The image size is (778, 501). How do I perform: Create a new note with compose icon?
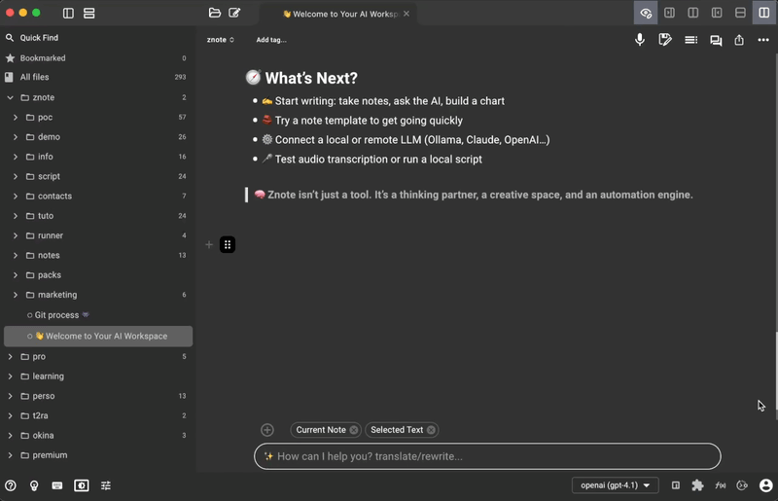pos(234,13)
